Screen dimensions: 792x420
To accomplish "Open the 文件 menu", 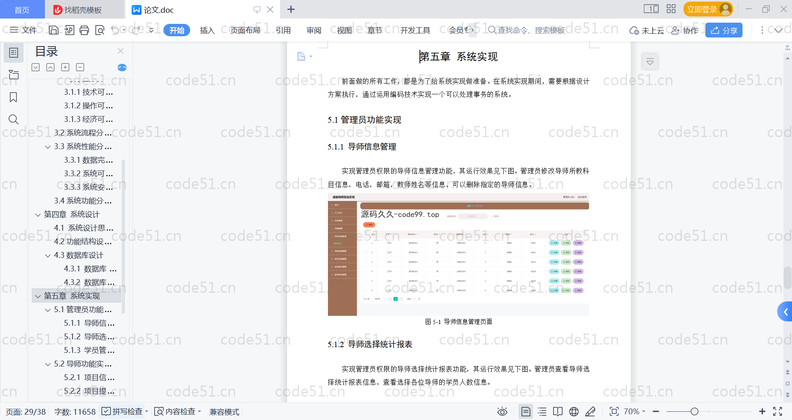I will coord(24,30).
